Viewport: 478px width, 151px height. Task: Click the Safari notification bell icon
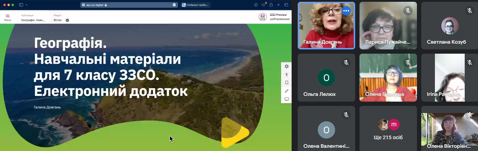tap(264, 5)
